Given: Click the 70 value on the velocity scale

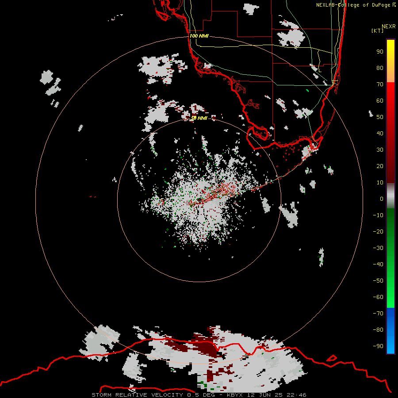Looking at the screenshot, I should [x=380, y=84].
